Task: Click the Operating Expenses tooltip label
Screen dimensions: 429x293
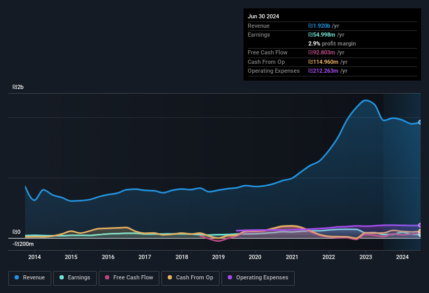Action: (x=274, y=71)
